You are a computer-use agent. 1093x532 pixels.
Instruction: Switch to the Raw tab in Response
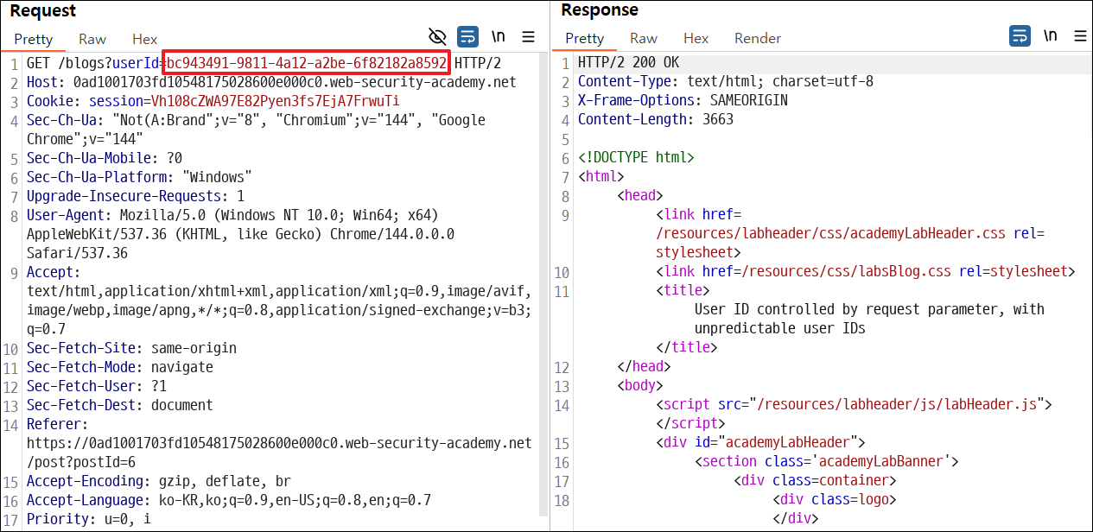[644, 38]
